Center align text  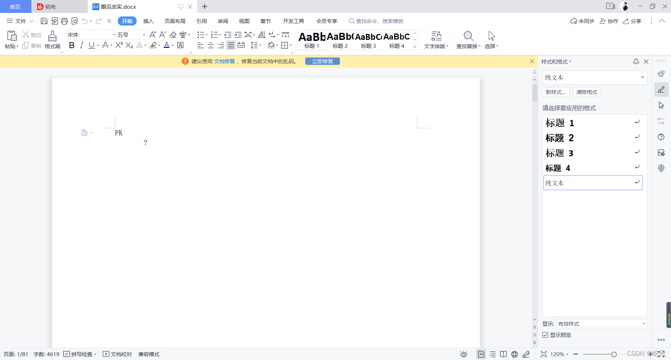tap(211, 45)
